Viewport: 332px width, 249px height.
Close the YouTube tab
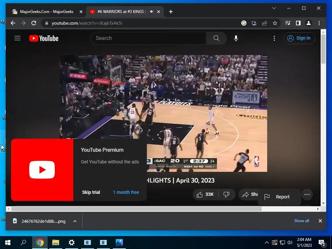(x=159, y=12)
